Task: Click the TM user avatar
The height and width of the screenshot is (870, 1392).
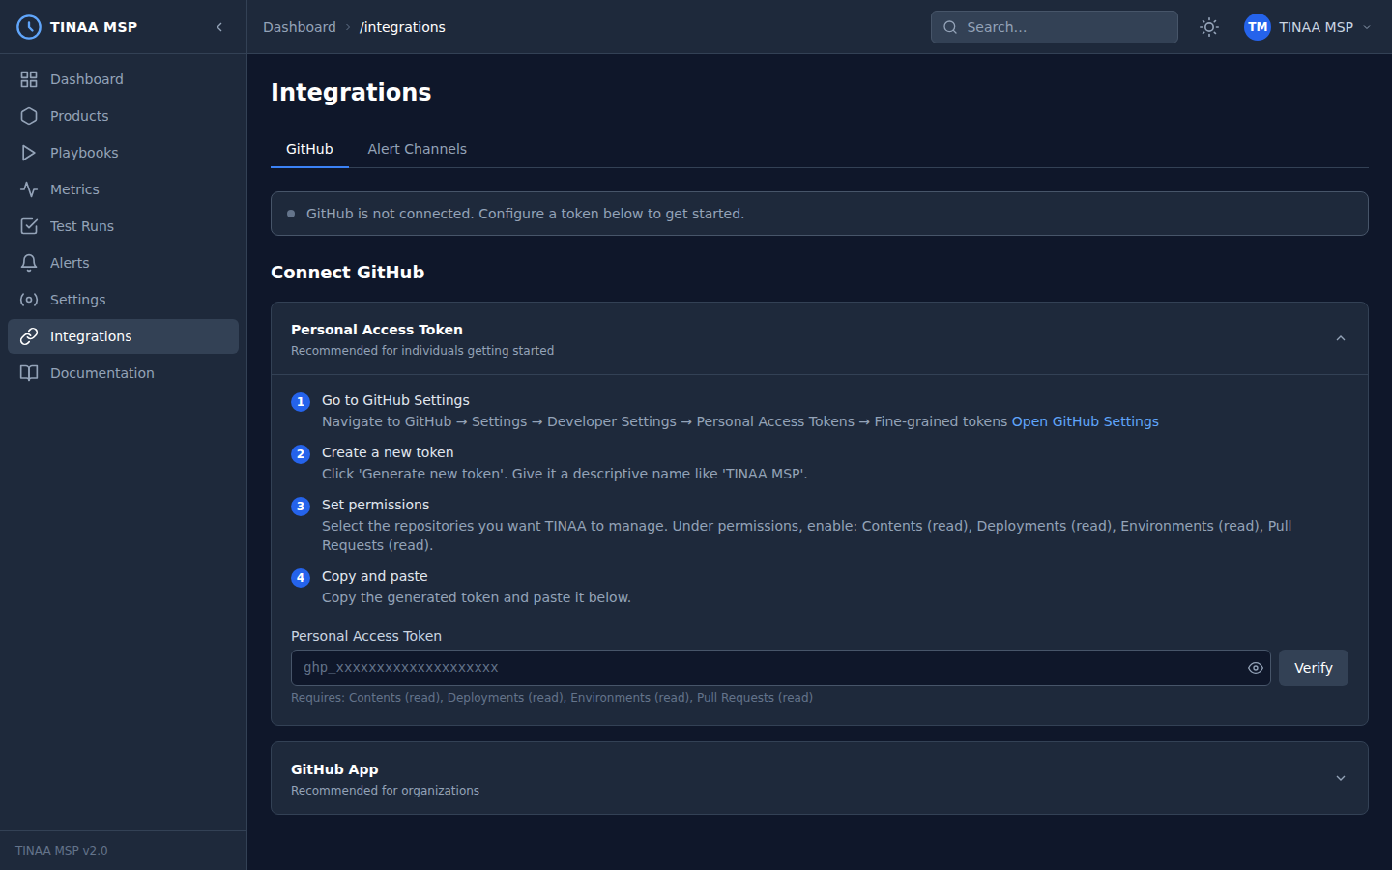Action: coord(1258,27)
